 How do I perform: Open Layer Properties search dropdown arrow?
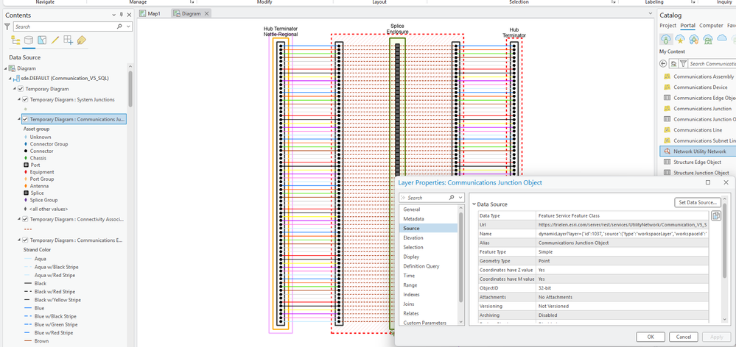pyautogui.click(x=460, y=198)
